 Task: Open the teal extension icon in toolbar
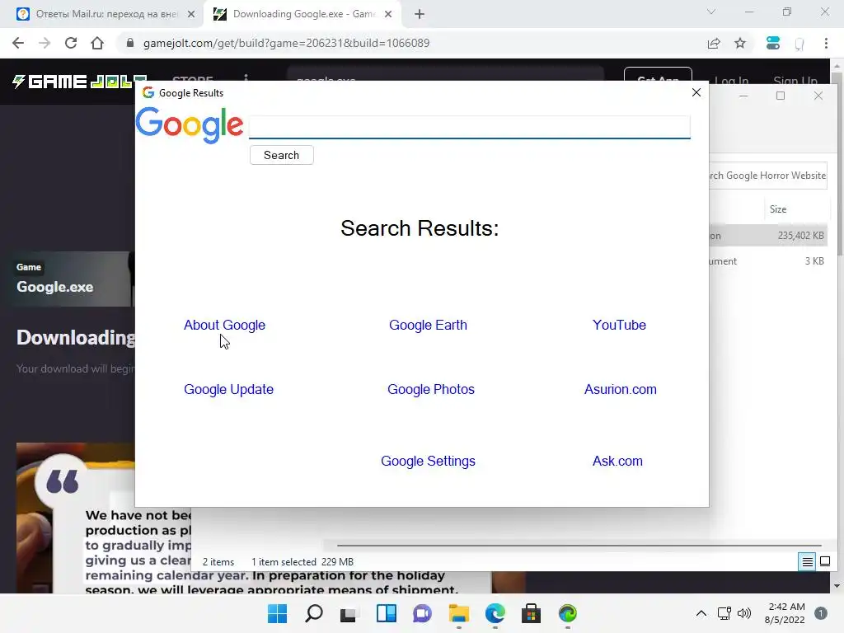(x=773, y=43)
